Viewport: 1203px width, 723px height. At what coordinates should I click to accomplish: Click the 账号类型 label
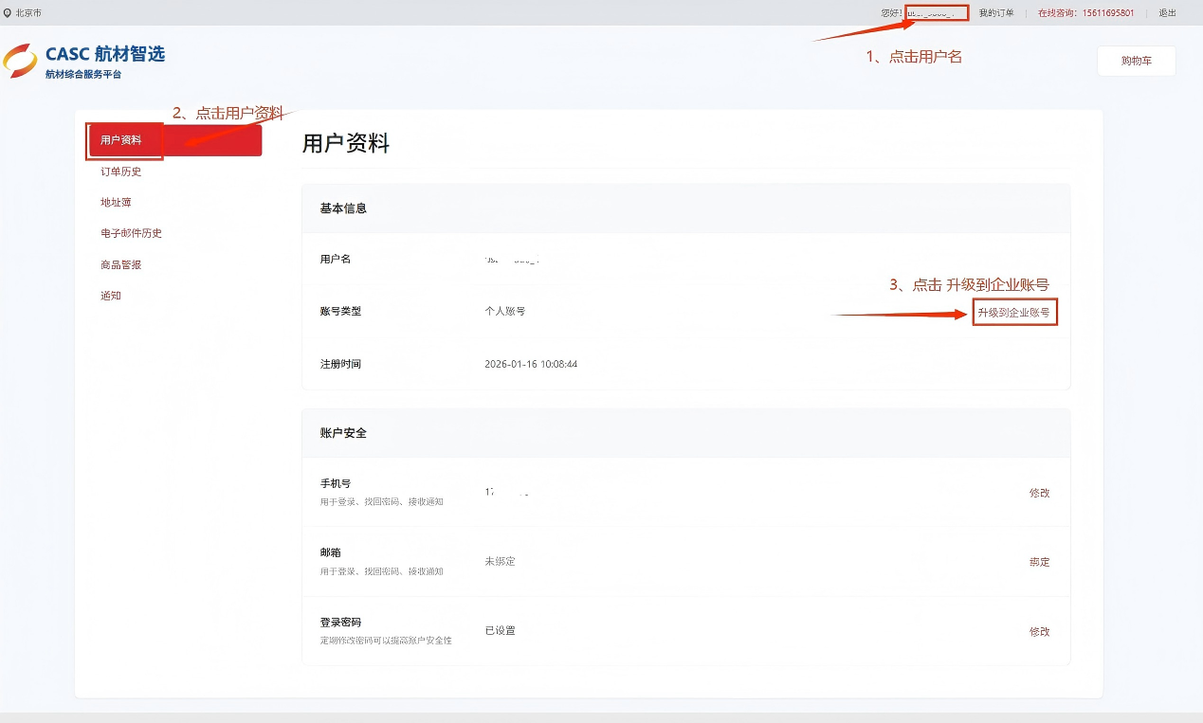tap(340, 311)
